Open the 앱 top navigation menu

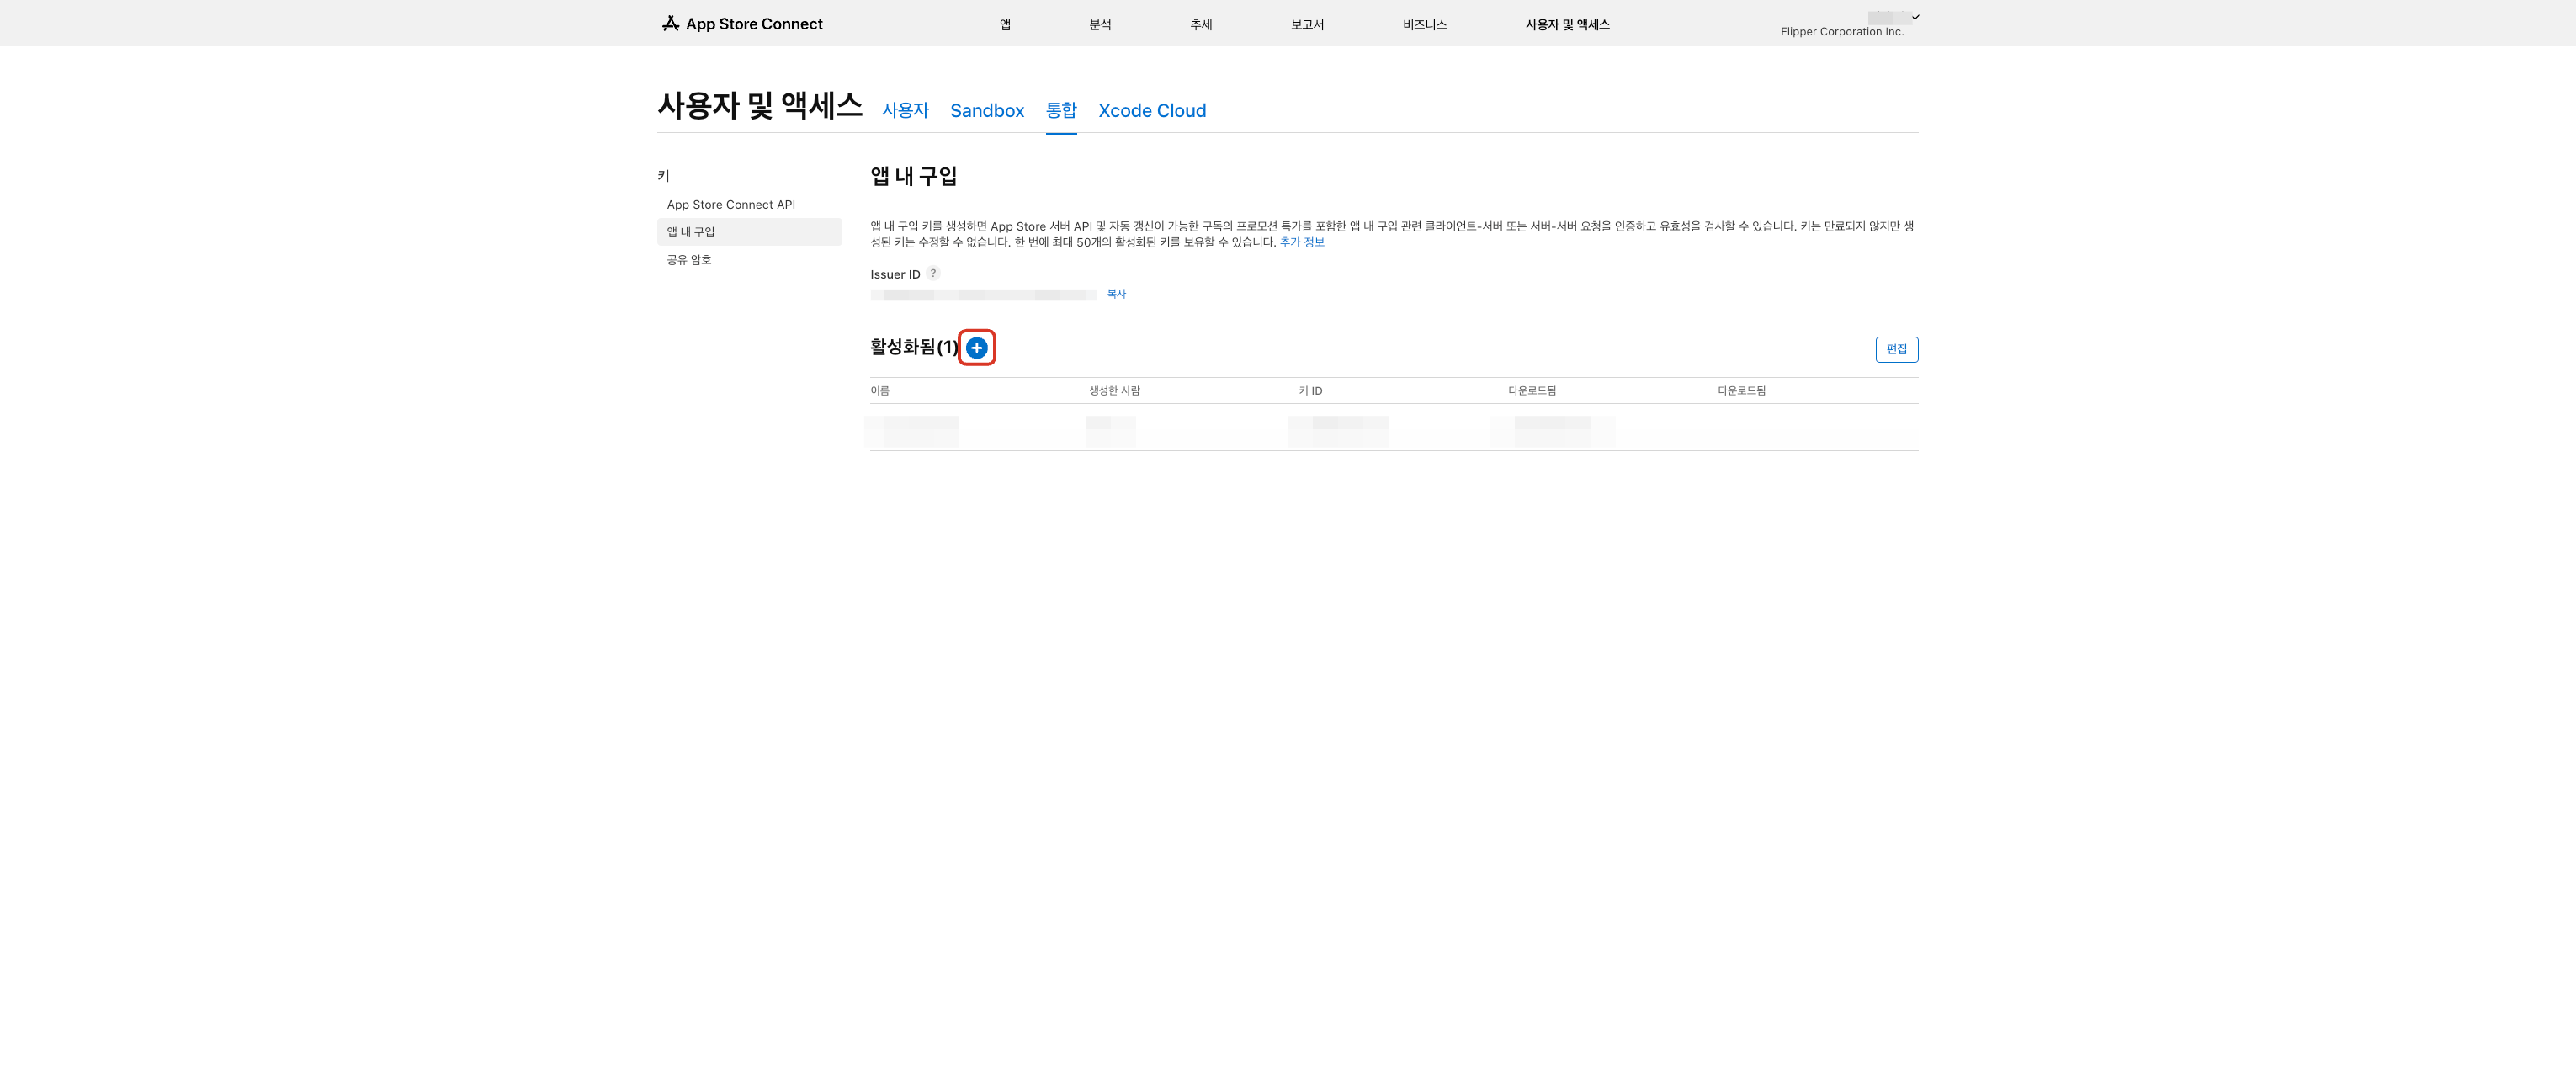click(1005, 24)
